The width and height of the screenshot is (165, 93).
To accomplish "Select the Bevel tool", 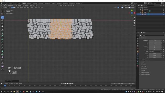I will point(2,42).
